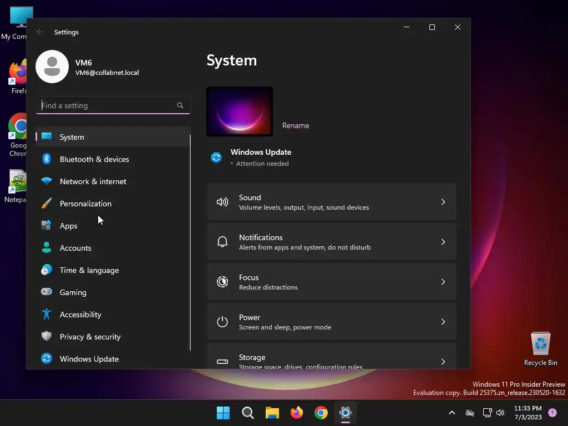Click the Find a setting search box
This screenshot has width=568, height=426.
(113, 105)
